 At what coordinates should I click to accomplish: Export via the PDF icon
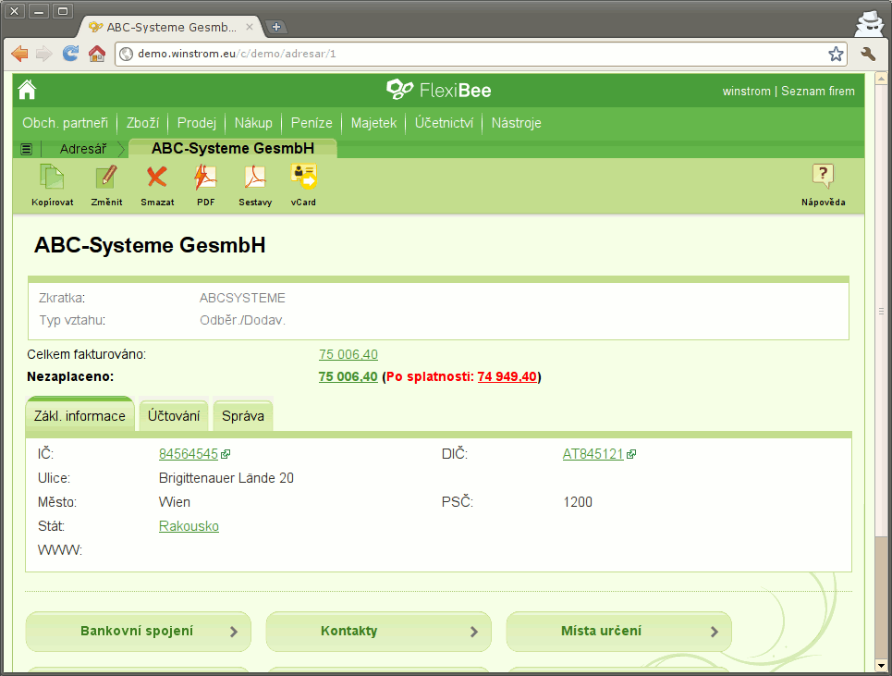pyautogui.click(x=205, y=177)
